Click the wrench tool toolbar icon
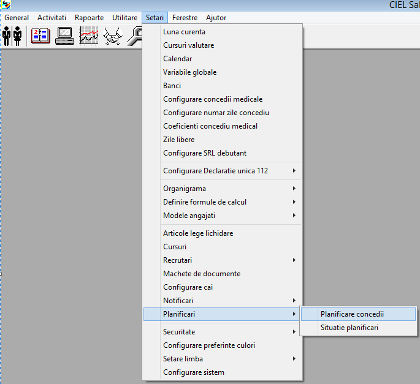 pos(135,36)
